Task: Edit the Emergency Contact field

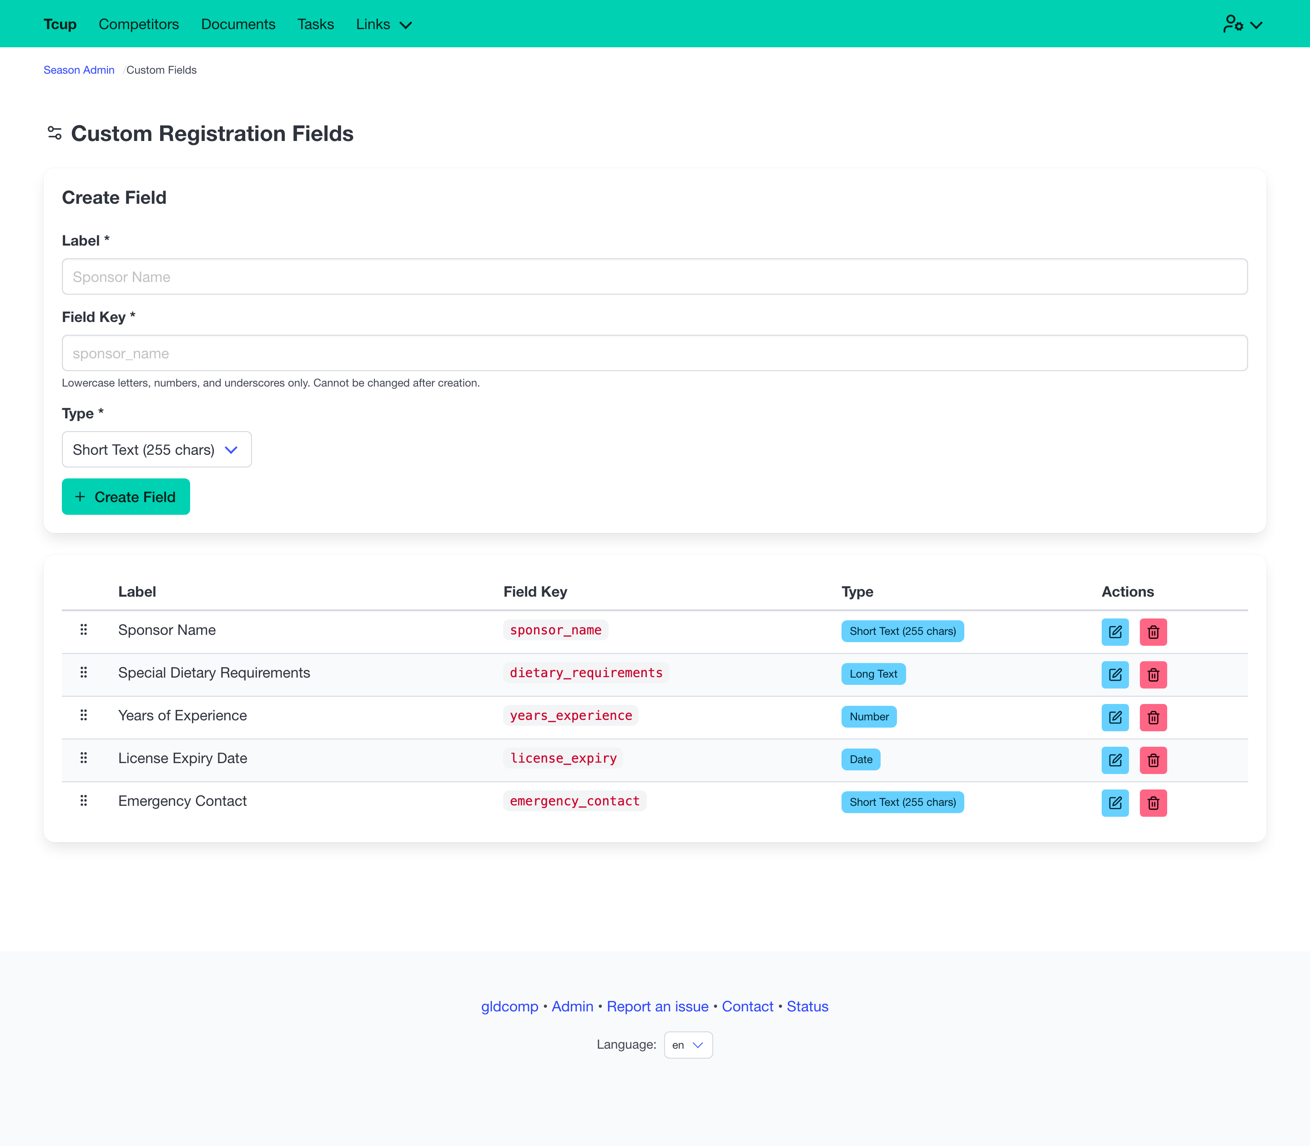Action: [1115, 803]
